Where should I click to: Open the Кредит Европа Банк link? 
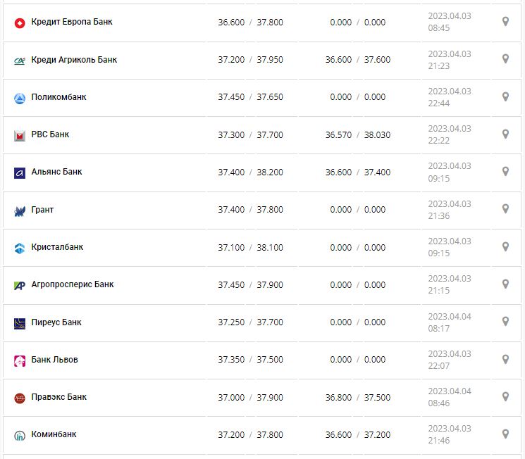(x=72, y=22)
